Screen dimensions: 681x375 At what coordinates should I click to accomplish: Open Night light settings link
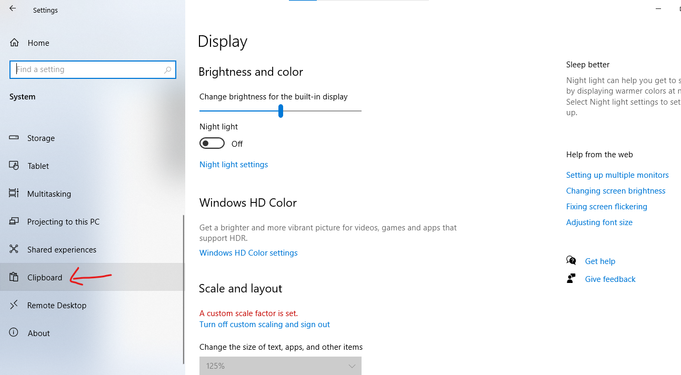coord(234,165)
